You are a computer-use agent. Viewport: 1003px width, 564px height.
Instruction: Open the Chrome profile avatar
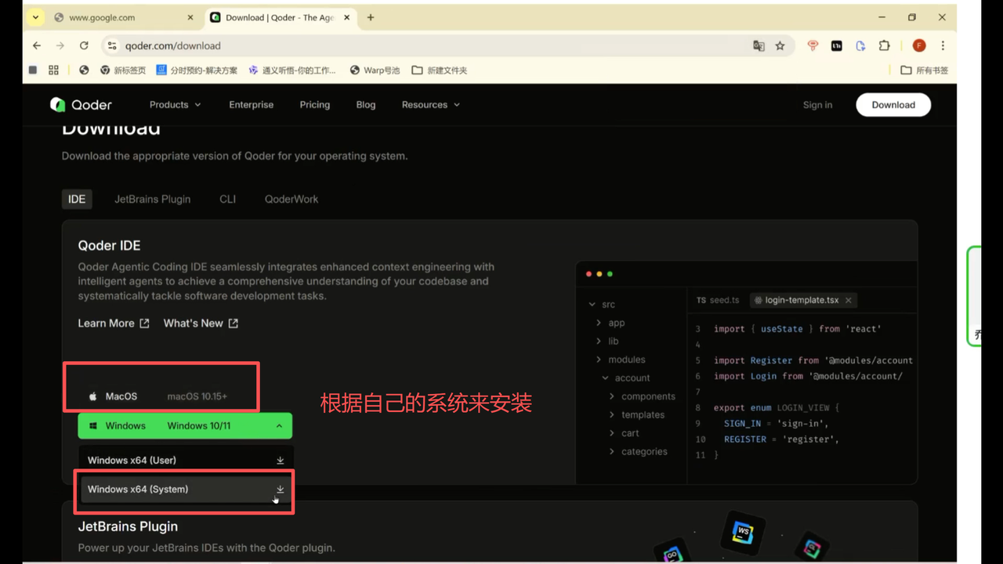(919, 46)
